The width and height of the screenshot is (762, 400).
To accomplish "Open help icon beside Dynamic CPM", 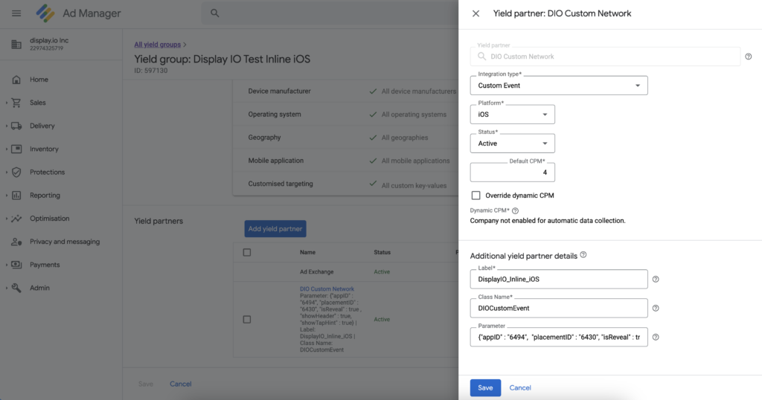I will coord(515,210).
